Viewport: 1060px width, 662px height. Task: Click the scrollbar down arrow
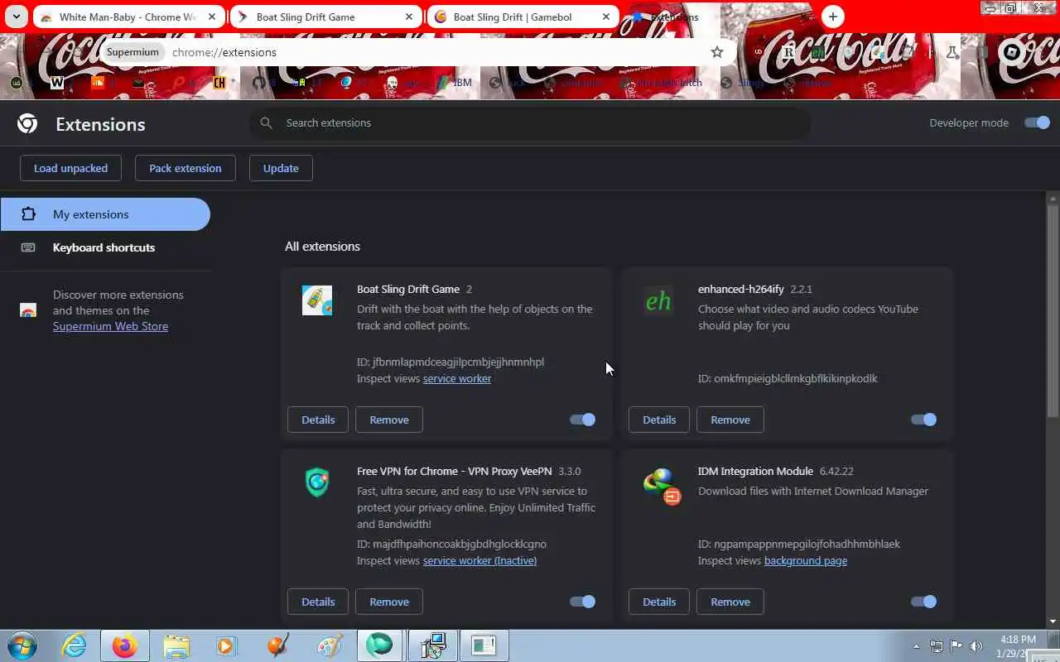click(x=1053, y=621)
